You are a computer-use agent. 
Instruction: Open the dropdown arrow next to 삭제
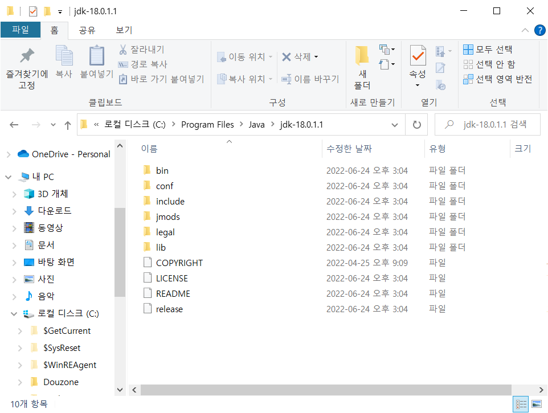pos(316,57)
